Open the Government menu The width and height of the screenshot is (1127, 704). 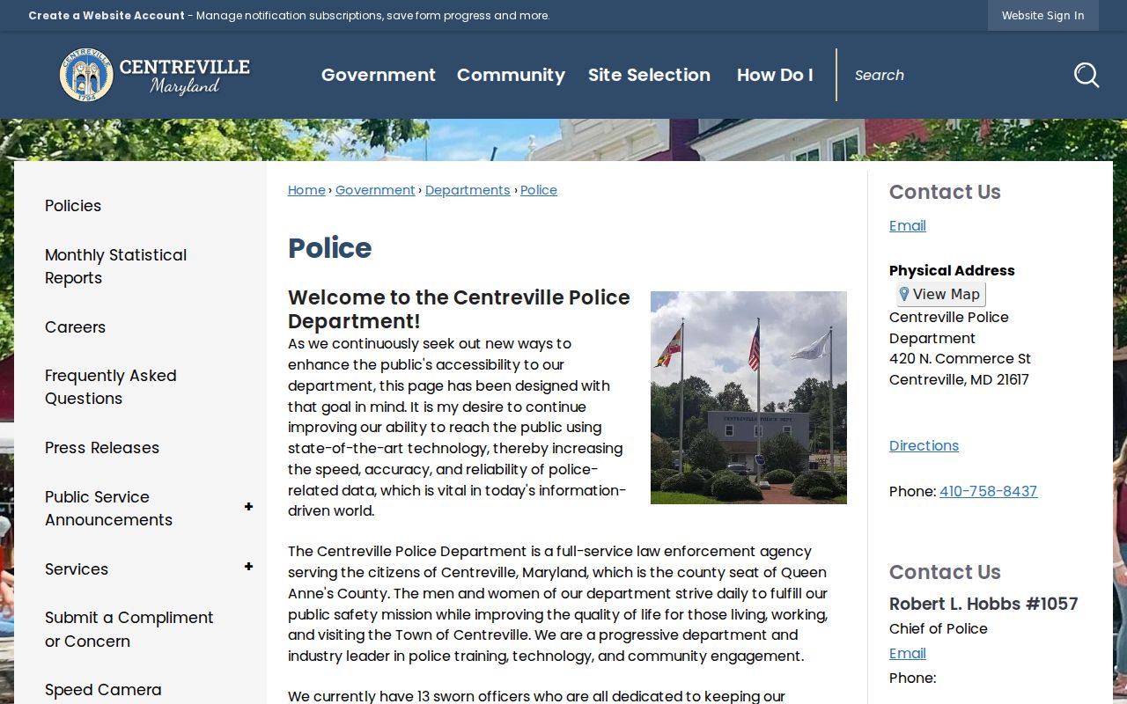[x=379, y=75]
